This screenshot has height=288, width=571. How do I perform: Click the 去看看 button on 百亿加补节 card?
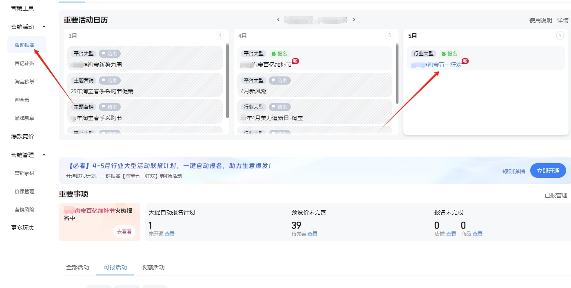[x=124, y=231]
